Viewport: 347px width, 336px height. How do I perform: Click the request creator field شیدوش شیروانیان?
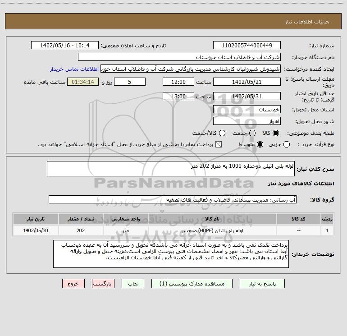point(191,69)
